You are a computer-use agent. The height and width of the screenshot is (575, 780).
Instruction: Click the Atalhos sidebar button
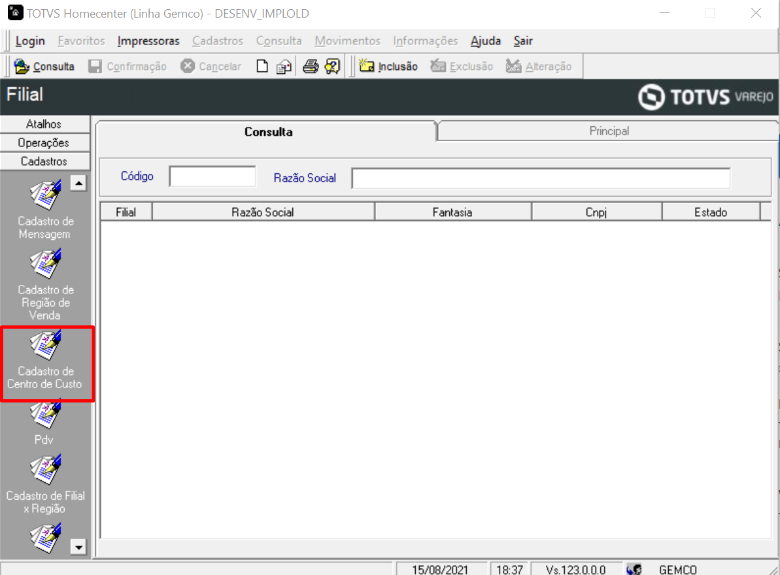tap(44, 123)
